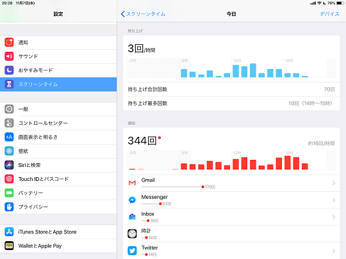Expand the Twitter notifications row chevron

pyautogui.click(x=334, y=251)
